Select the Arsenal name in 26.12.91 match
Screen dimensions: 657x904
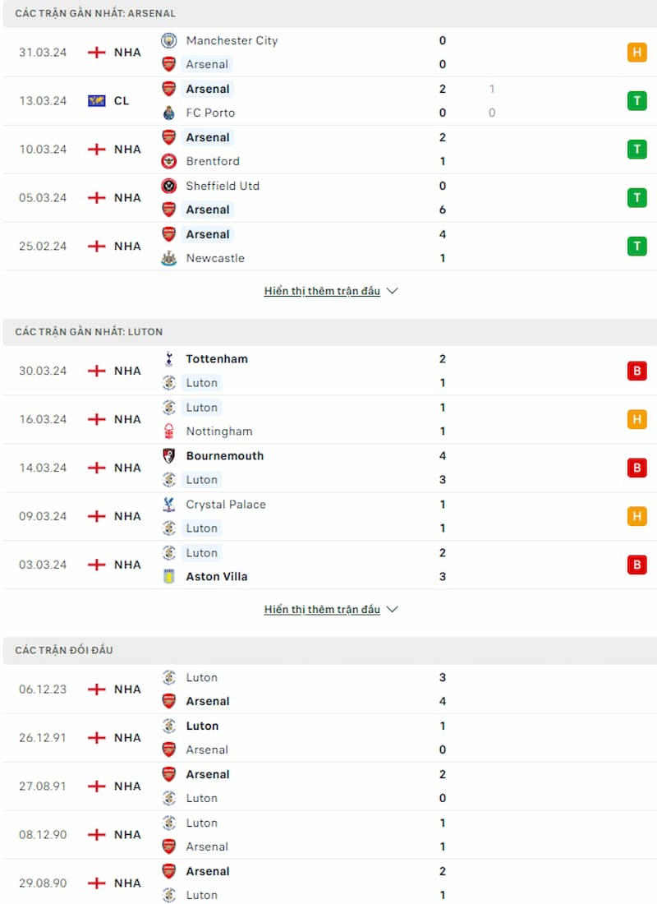tap(207, 749)
